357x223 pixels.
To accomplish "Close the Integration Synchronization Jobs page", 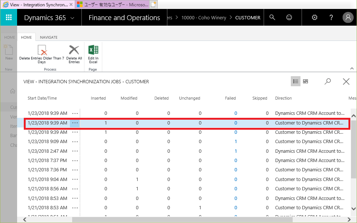I will pyautogui.click(x=346, y=81).
